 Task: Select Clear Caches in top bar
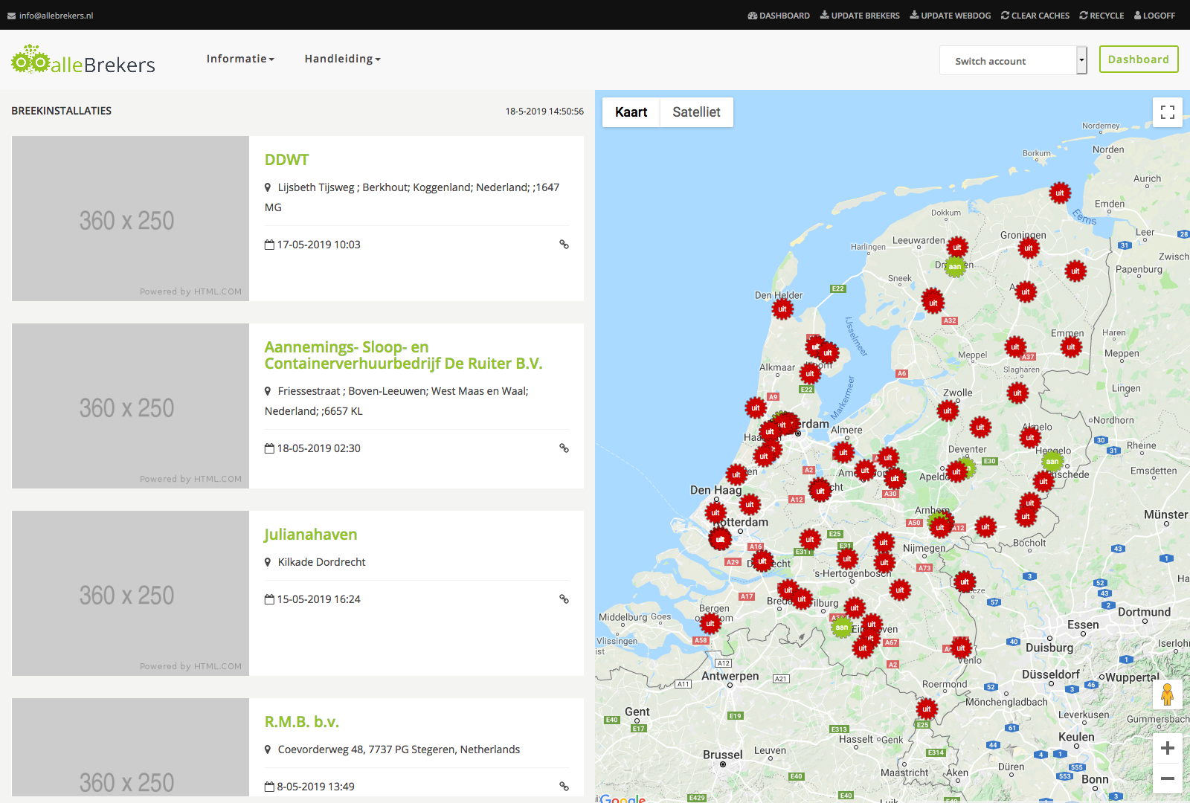click(x=1035, y=16)
